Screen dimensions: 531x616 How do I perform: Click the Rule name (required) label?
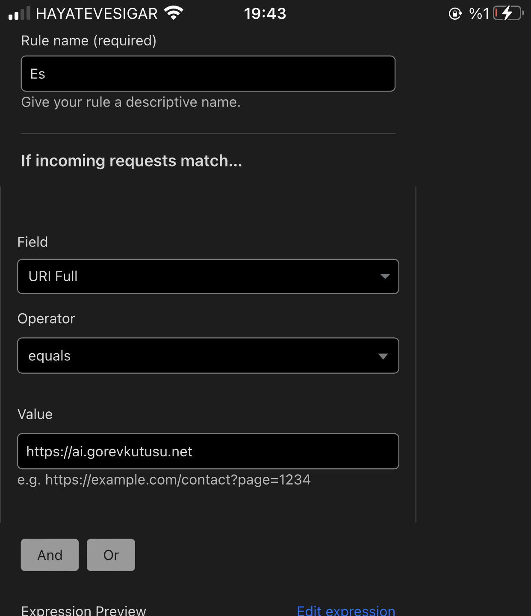coord(88,41)
